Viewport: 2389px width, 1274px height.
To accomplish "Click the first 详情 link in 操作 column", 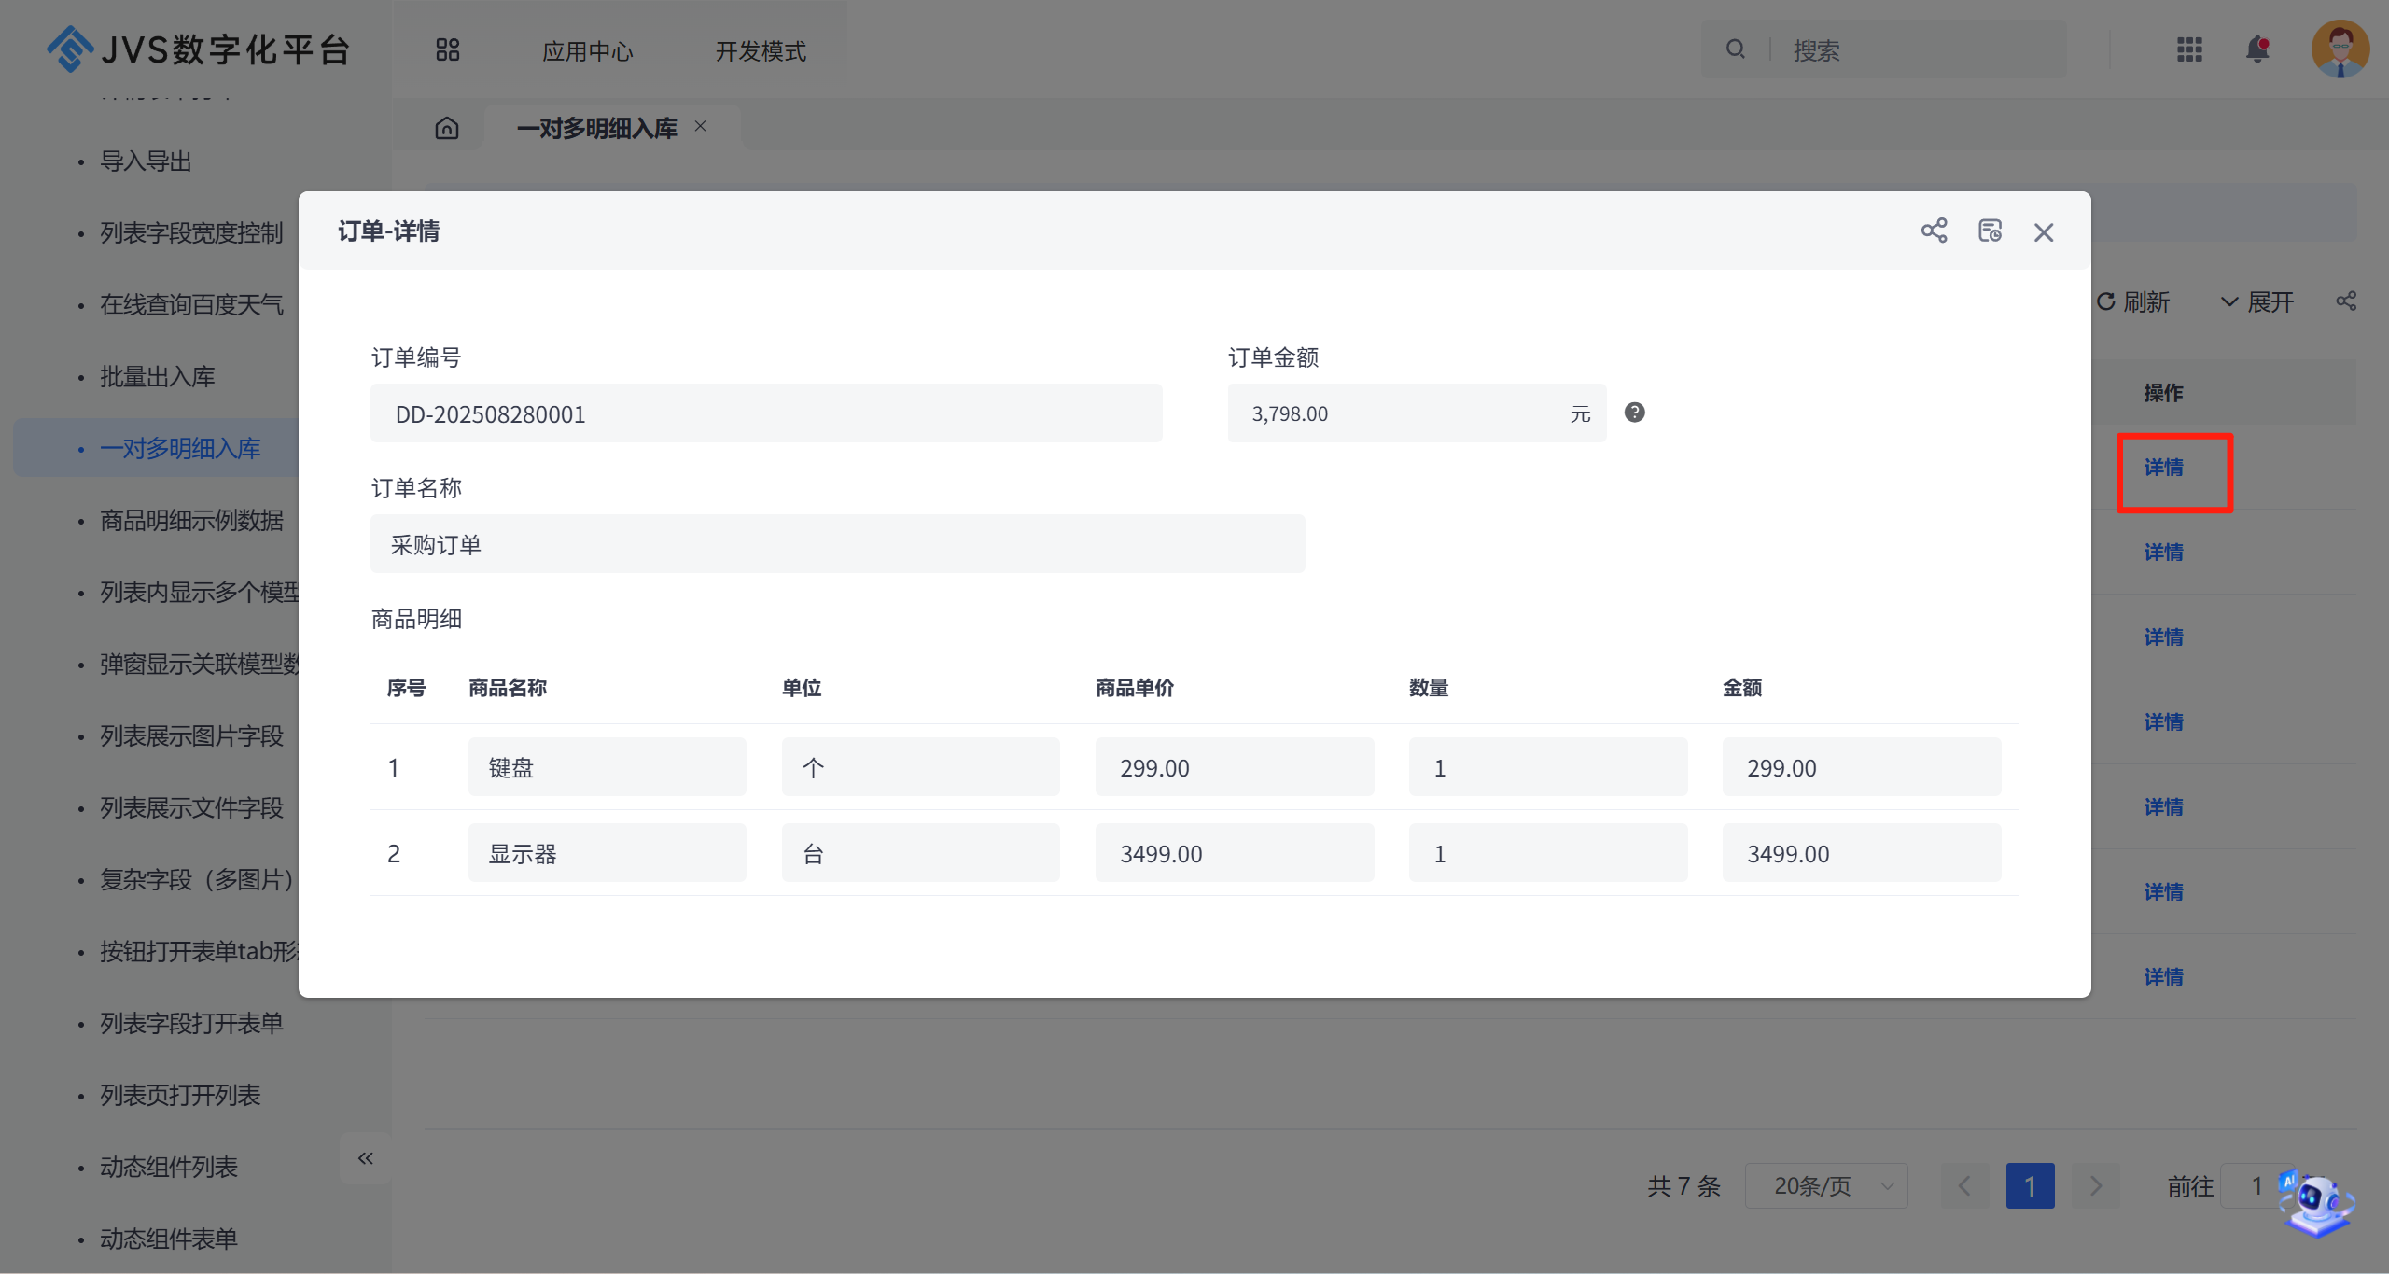I will pyautogui.click(x=2163, y=468).
